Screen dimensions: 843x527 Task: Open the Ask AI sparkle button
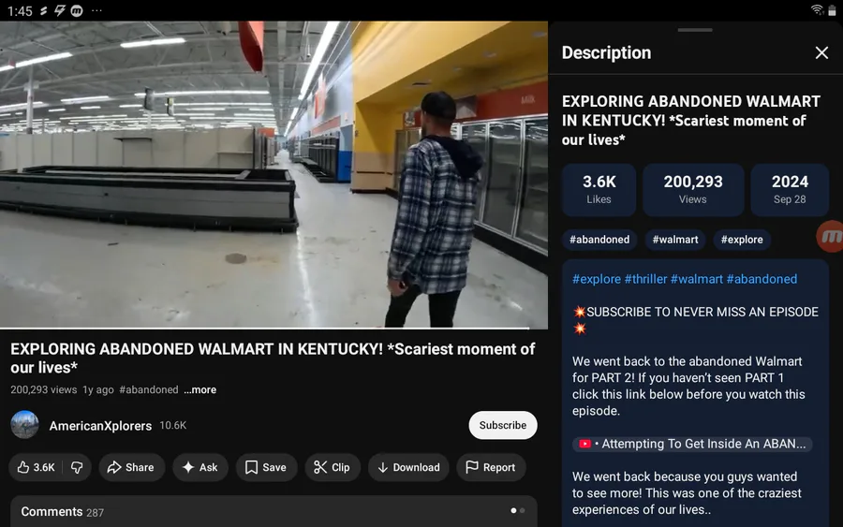pos(200,467)
